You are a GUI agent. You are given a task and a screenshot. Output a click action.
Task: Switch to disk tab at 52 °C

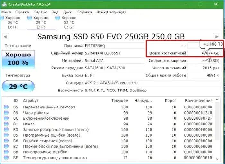click(x=69, y=22)
